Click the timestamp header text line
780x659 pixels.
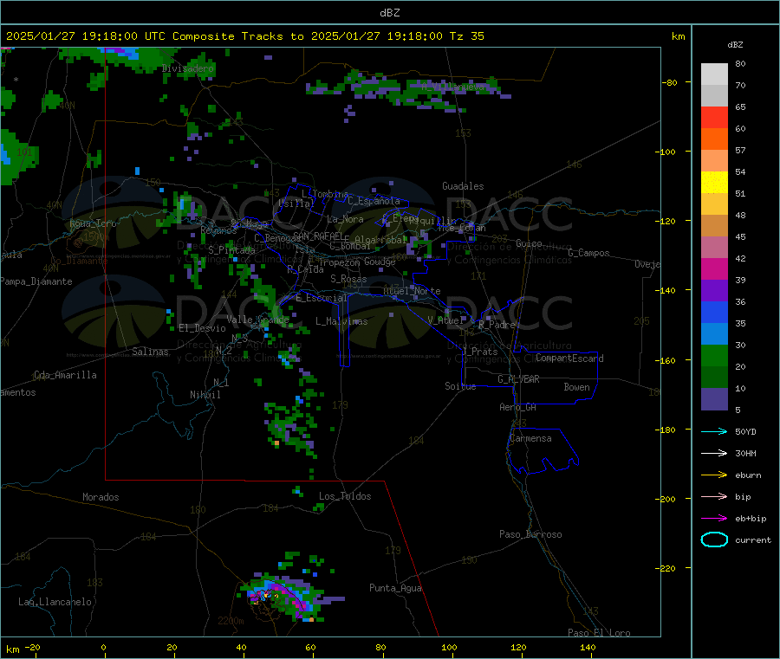click(244, 36)
